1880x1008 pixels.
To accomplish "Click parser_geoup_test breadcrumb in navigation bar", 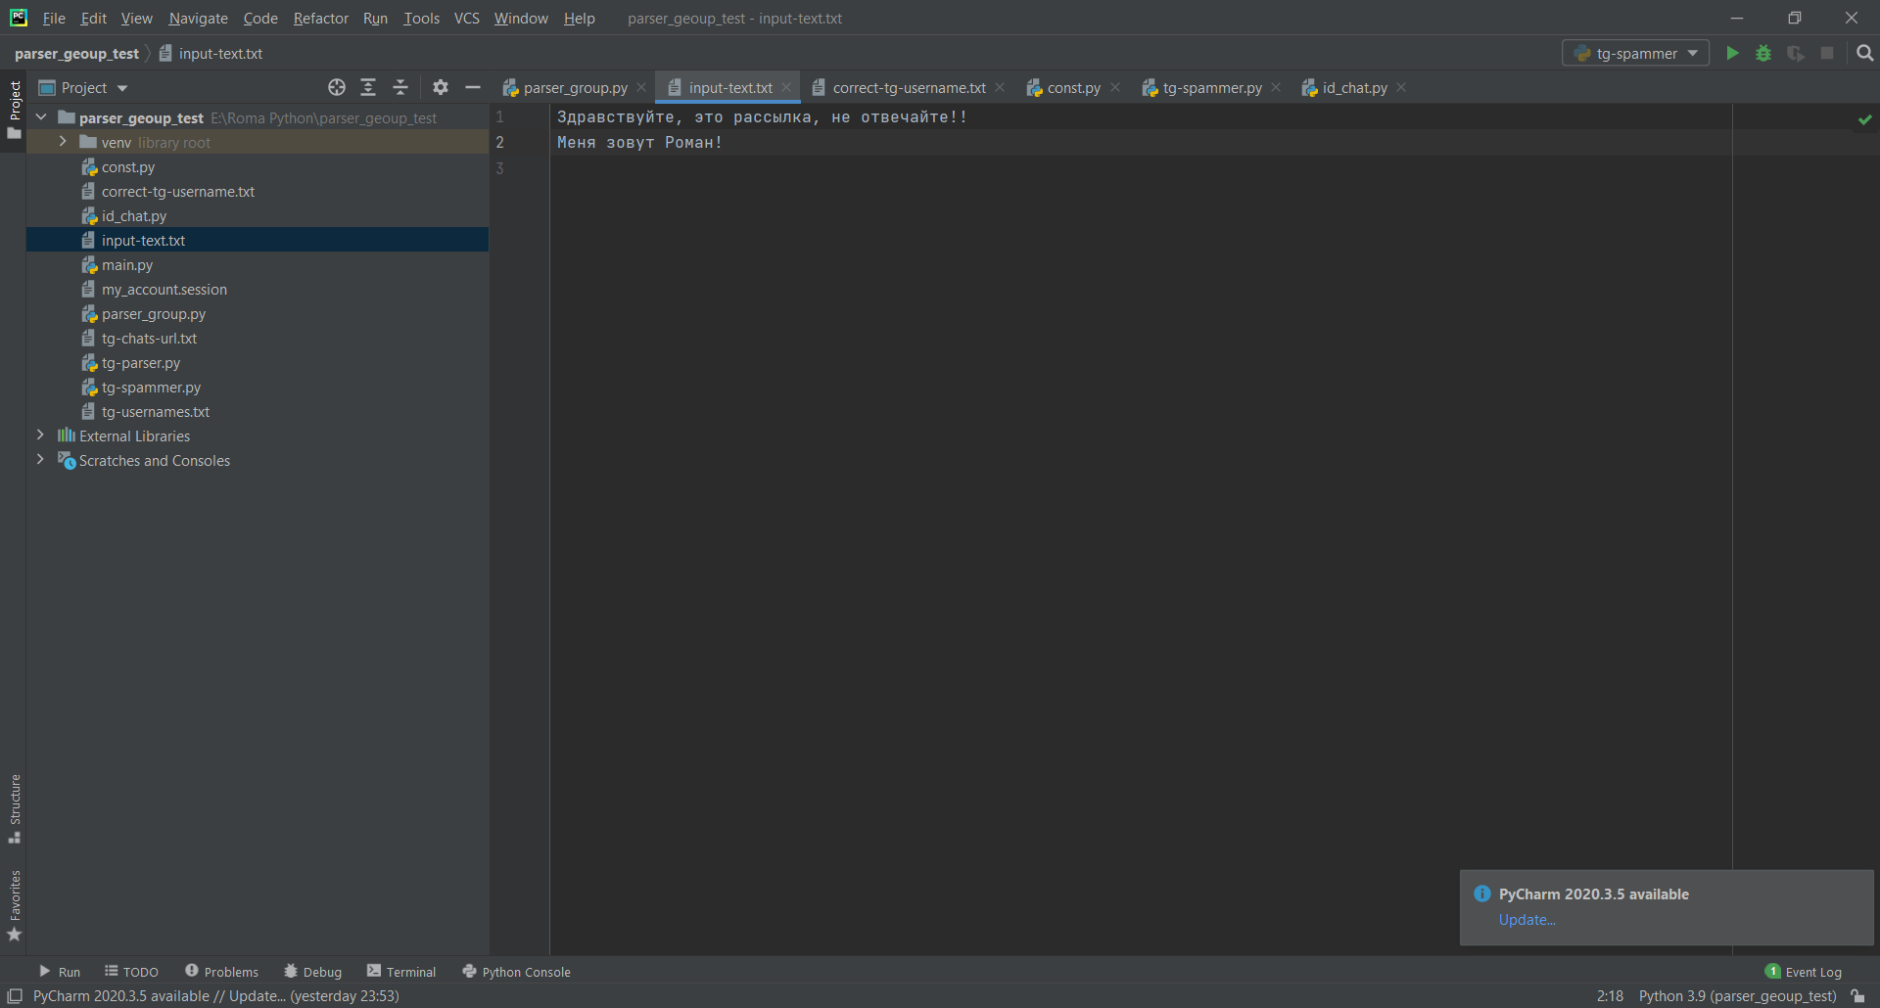I will click(76, 54).
